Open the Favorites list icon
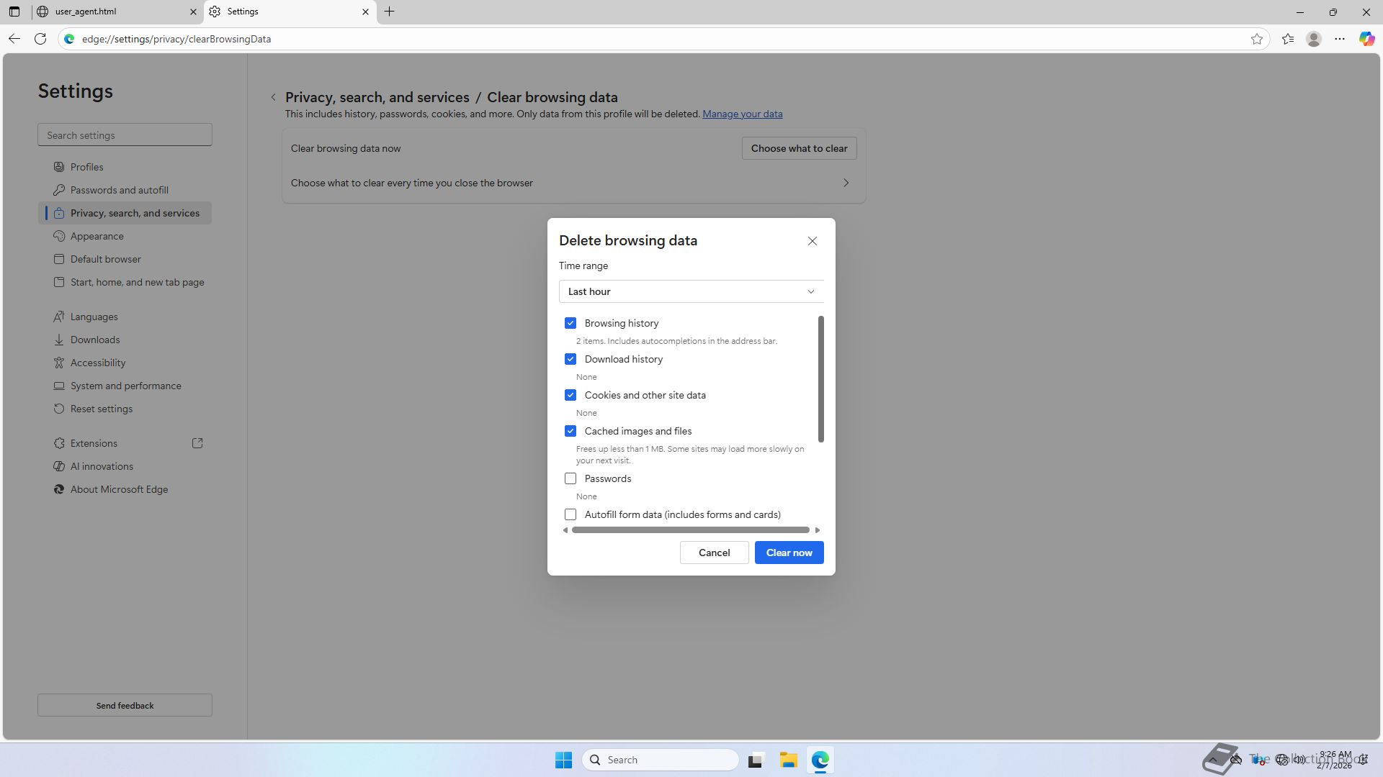Viewport: 1383px width, 777px height. (x=1288, y=39)
